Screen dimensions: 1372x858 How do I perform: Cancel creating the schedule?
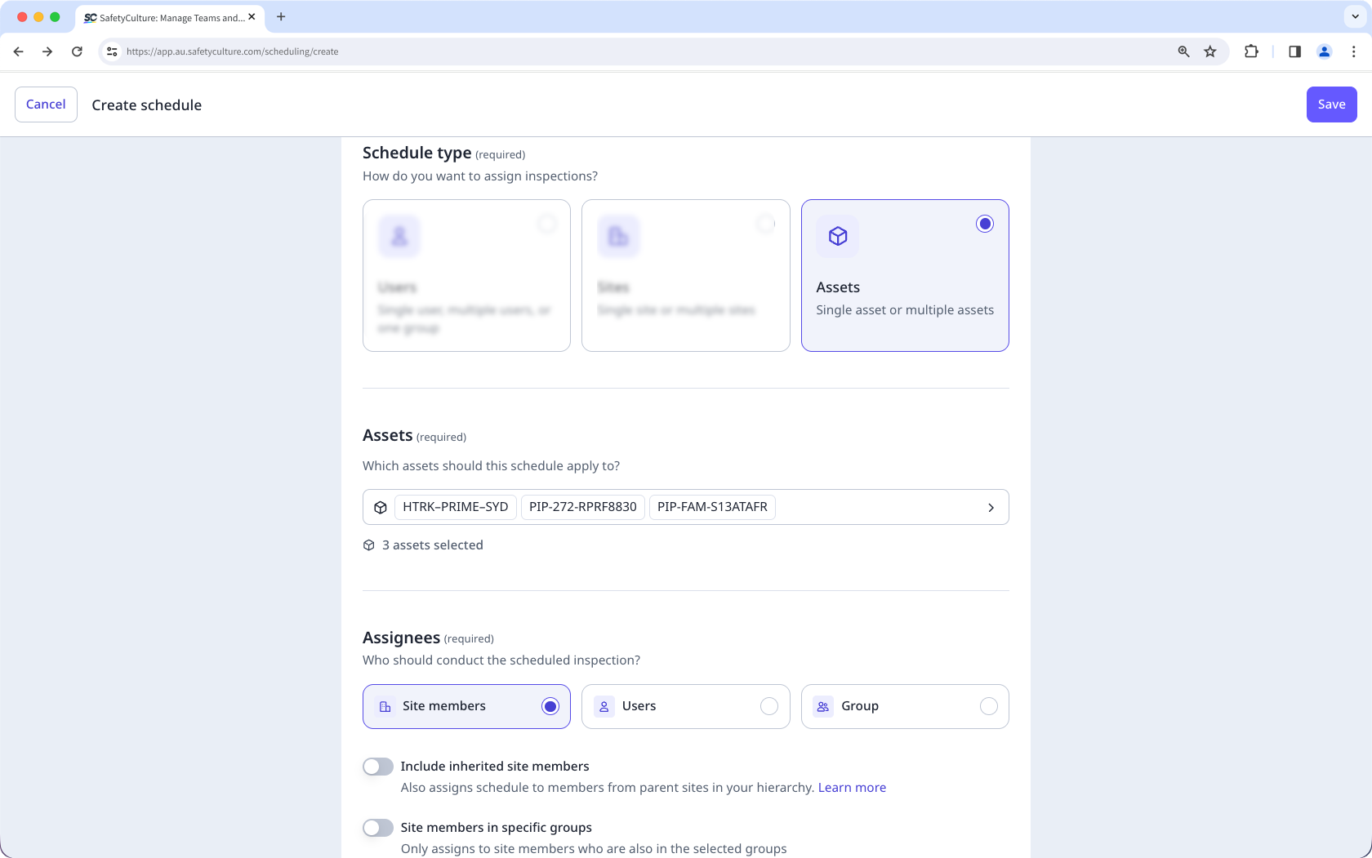[46, 104]
